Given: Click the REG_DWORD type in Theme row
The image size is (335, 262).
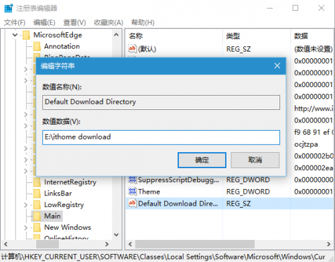Looking at the screenshot, I should (248, 192).
